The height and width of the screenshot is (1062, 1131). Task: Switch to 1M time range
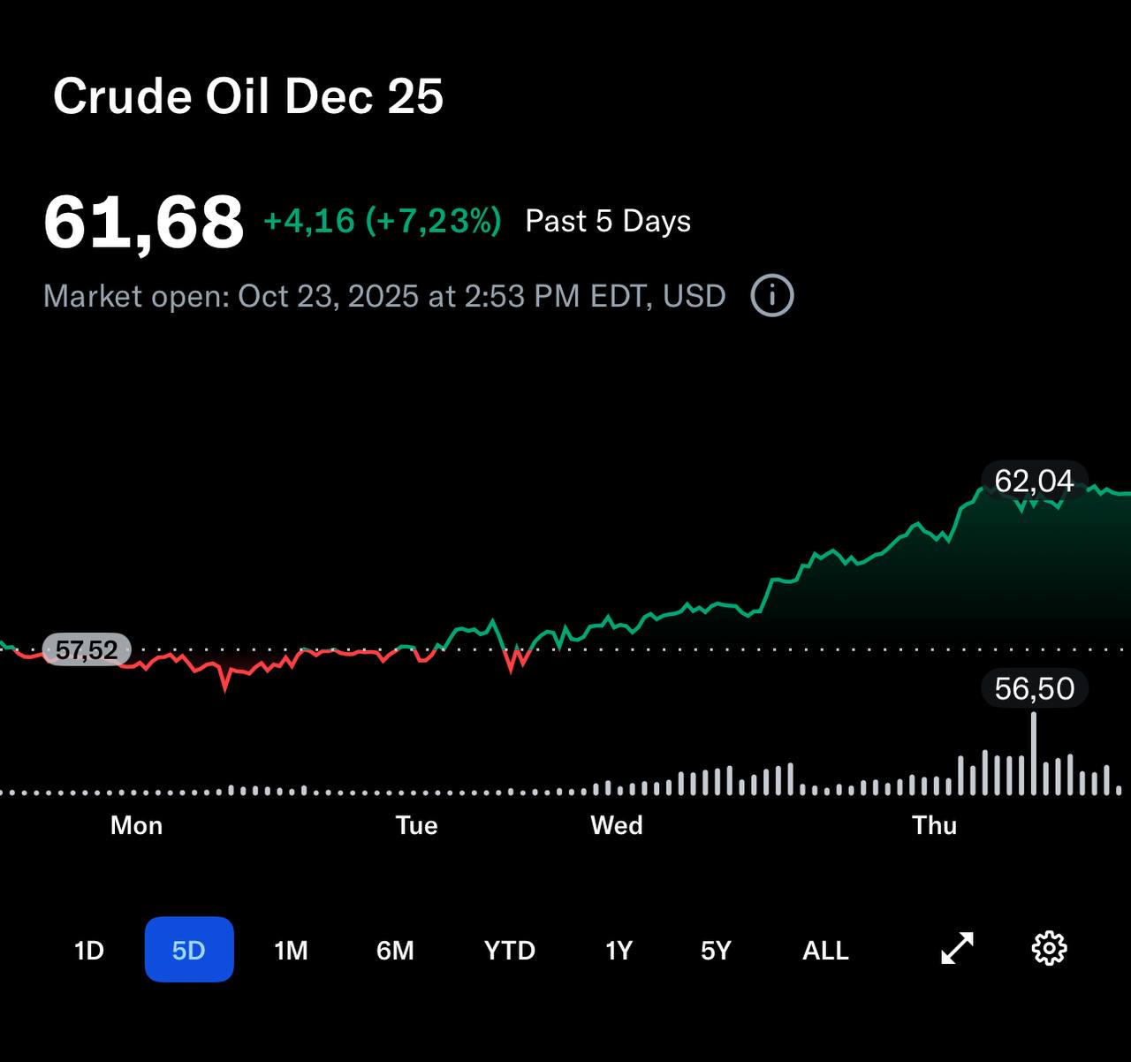click(x=291, y=951)
